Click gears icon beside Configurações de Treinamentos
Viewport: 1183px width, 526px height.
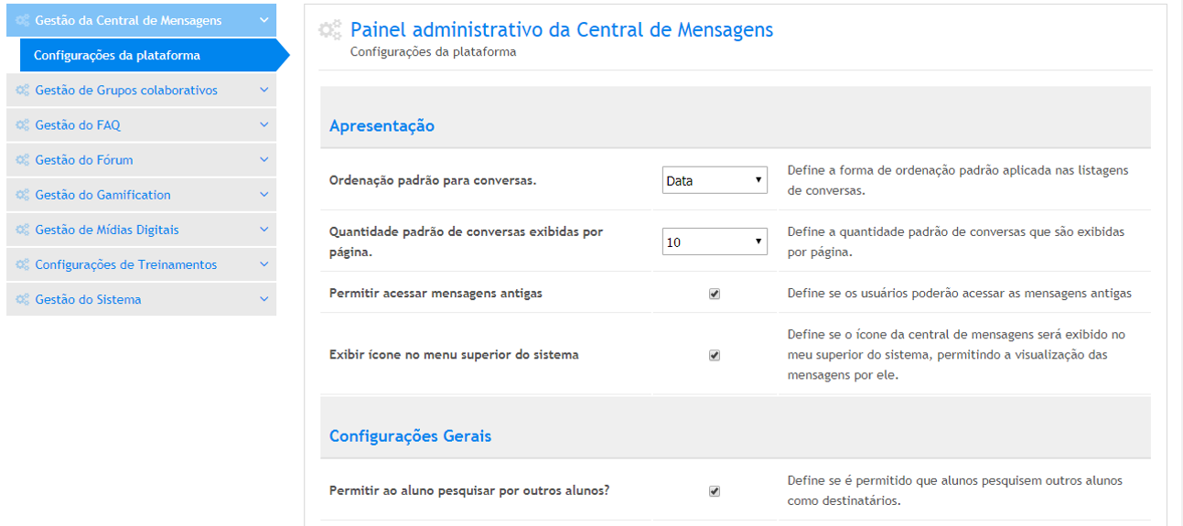click(23, 264)
